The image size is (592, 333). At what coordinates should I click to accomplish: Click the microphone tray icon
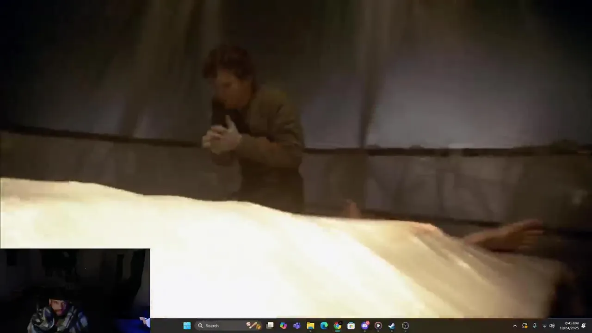pos(534,326)
